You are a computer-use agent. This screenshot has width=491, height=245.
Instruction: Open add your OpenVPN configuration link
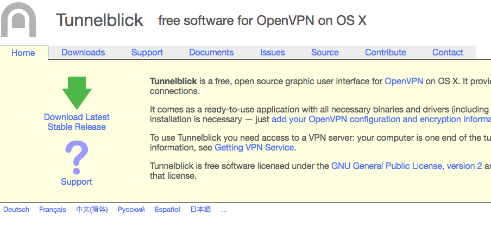pyautogui.click(x=381, y=120)
